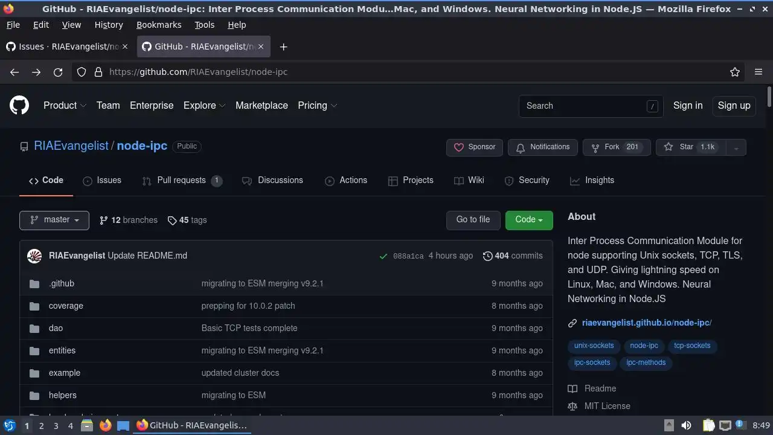Switch to workspace 4
This screenshot has height=435, width=773.
70,426
